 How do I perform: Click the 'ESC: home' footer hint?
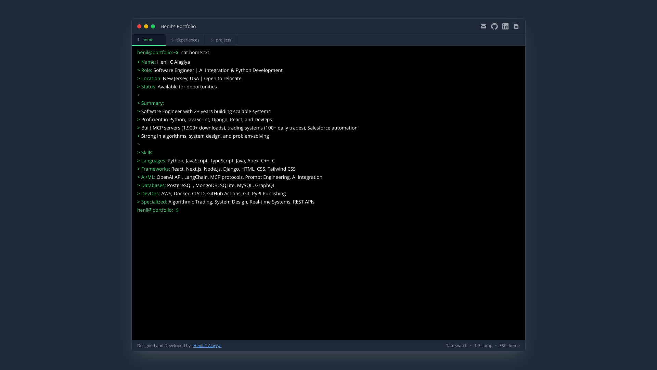pos(510,346)
